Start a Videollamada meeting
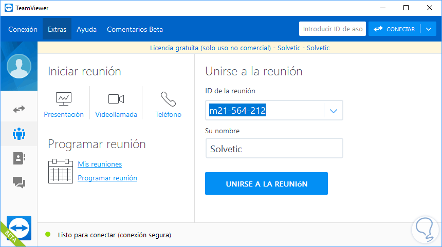Image resolution: width=442 pixels, height=247 pixels. tap(116, 105)
